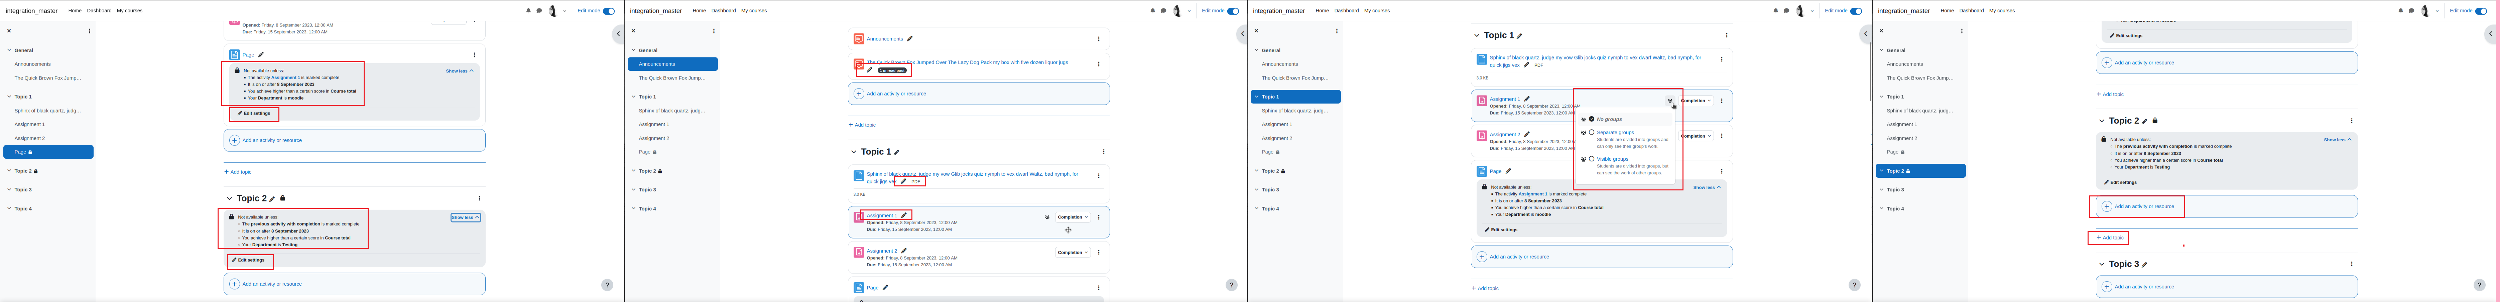The image size is (2500, 302).
Task: Open Assignment 1 kebab menu in third screenshot
Action: click(1722, 101)
